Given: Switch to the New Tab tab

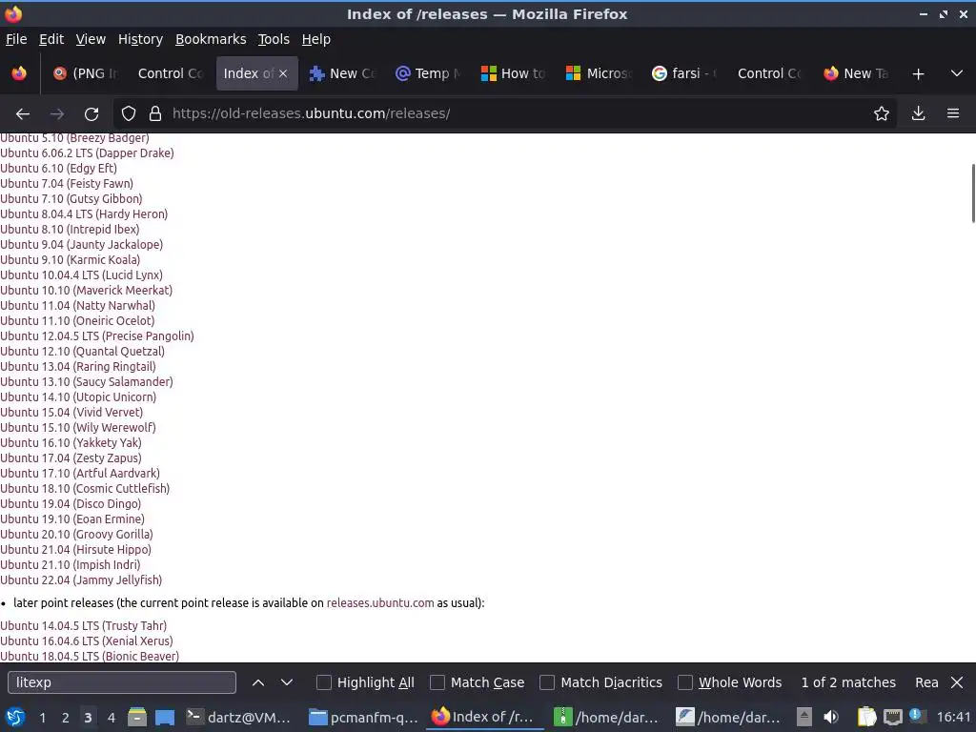Looking at the screenshot, I should [857, 73].
